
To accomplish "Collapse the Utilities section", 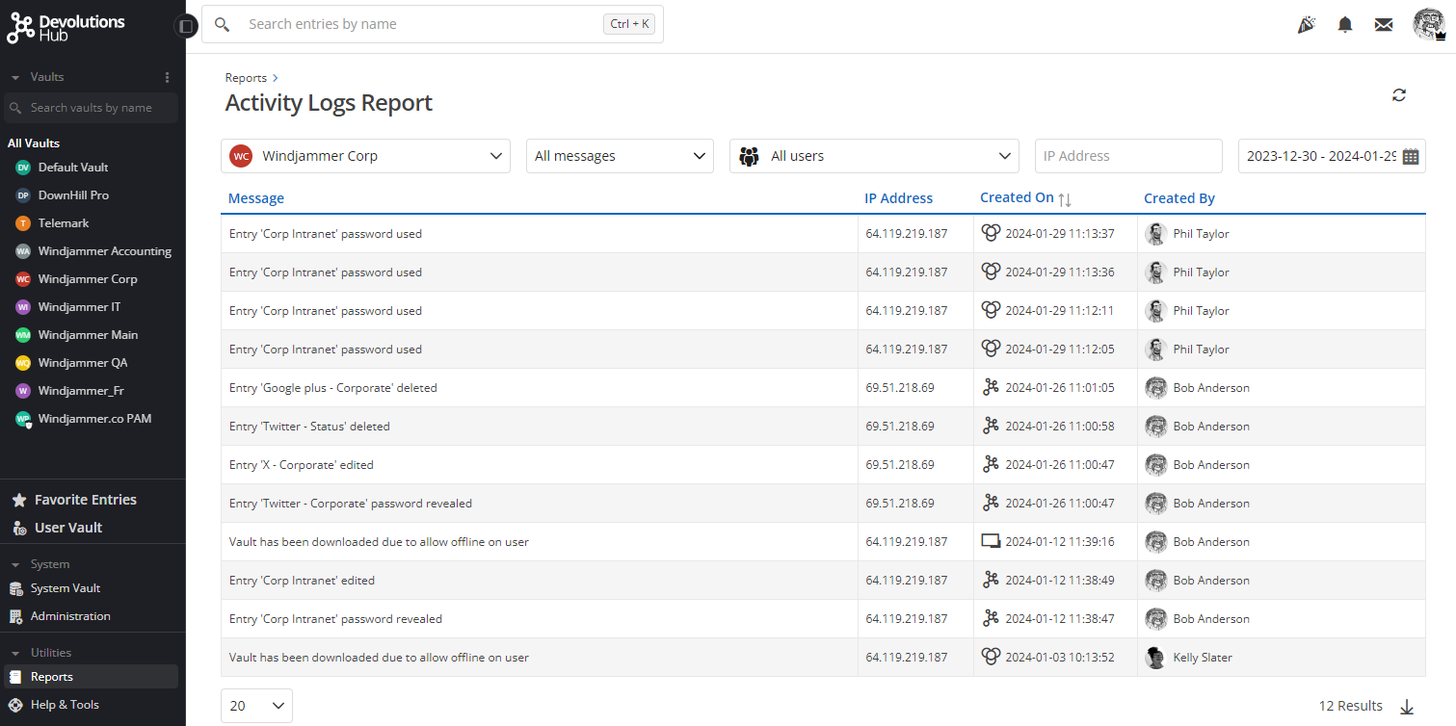I will coord(15,653).
